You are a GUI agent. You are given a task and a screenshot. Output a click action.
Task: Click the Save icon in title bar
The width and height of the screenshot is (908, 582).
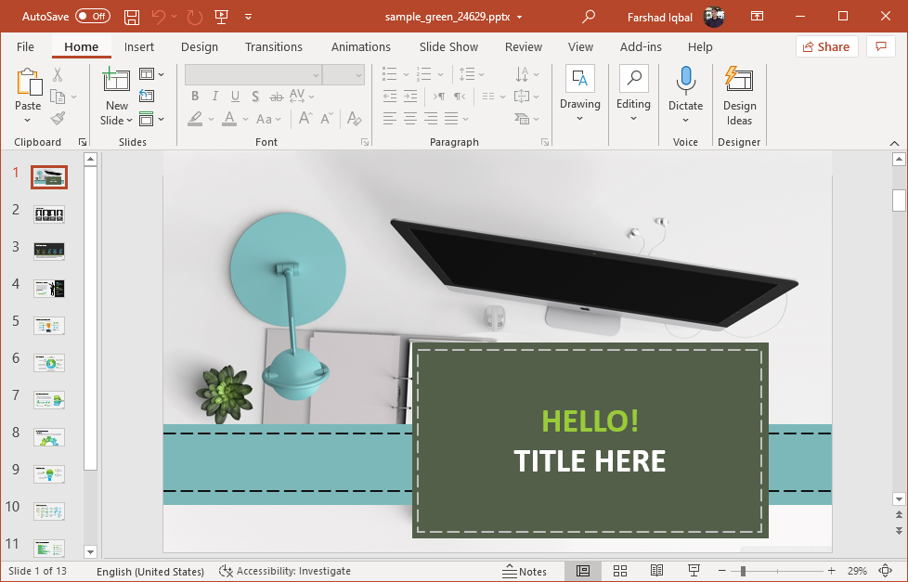coord(132,17)
